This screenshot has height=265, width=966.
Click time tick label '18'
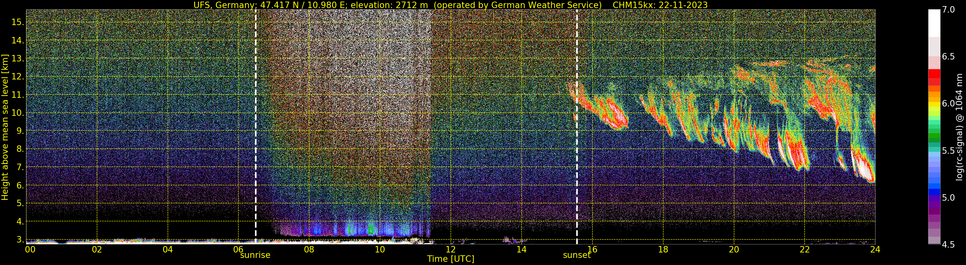(x=663, y=249)
